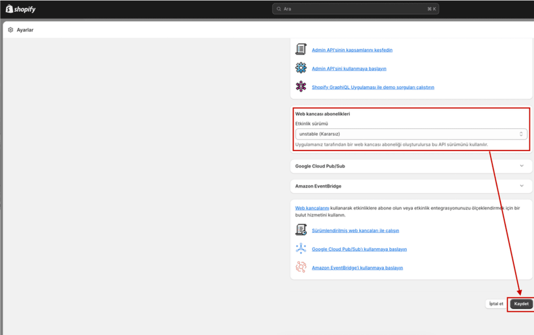534x335 pixels.
Task: Open the Web kancalarını link
Action: point(312,208)
